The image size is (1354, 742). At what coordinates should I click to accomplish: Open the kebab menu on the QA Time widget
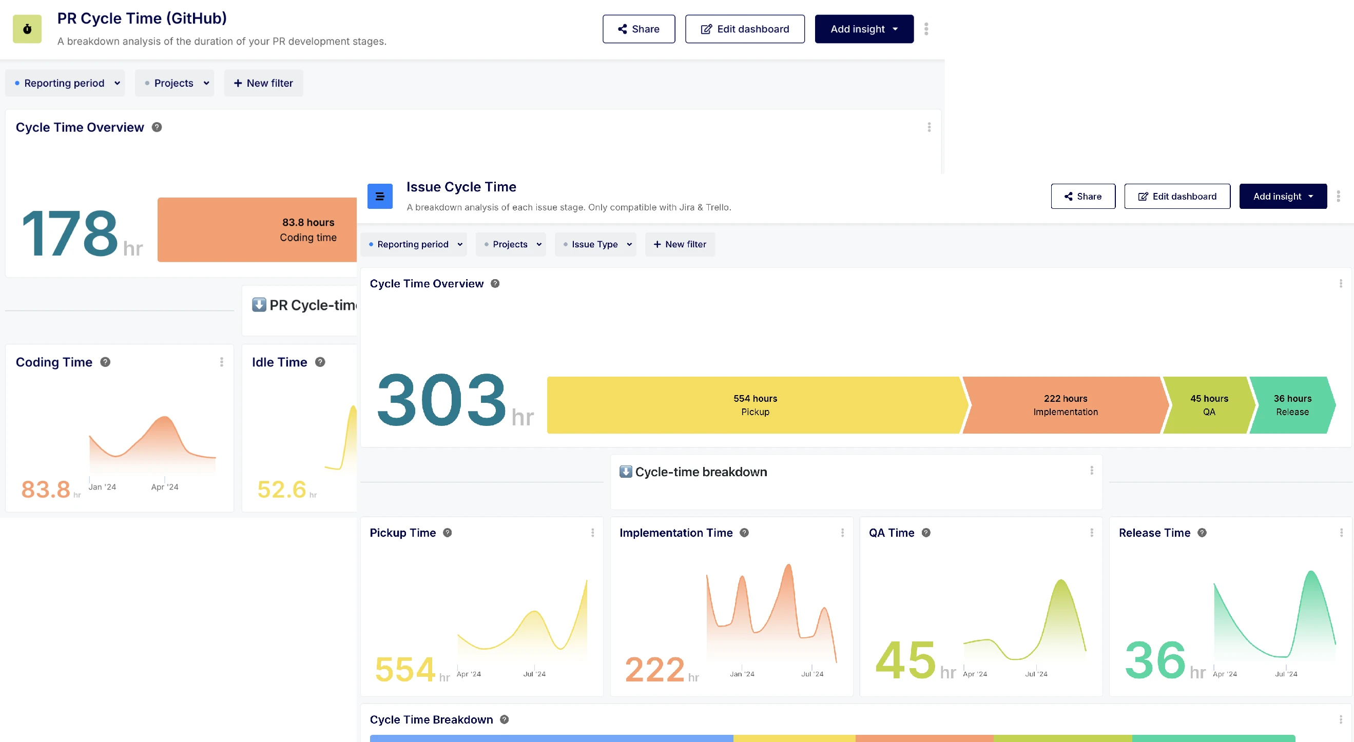point(1091,532)
